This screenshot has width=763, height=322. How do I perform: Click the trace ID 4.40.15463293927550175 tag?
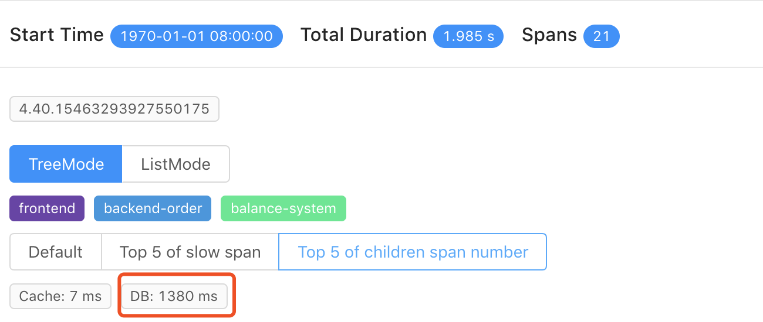(x=114, y=109)
